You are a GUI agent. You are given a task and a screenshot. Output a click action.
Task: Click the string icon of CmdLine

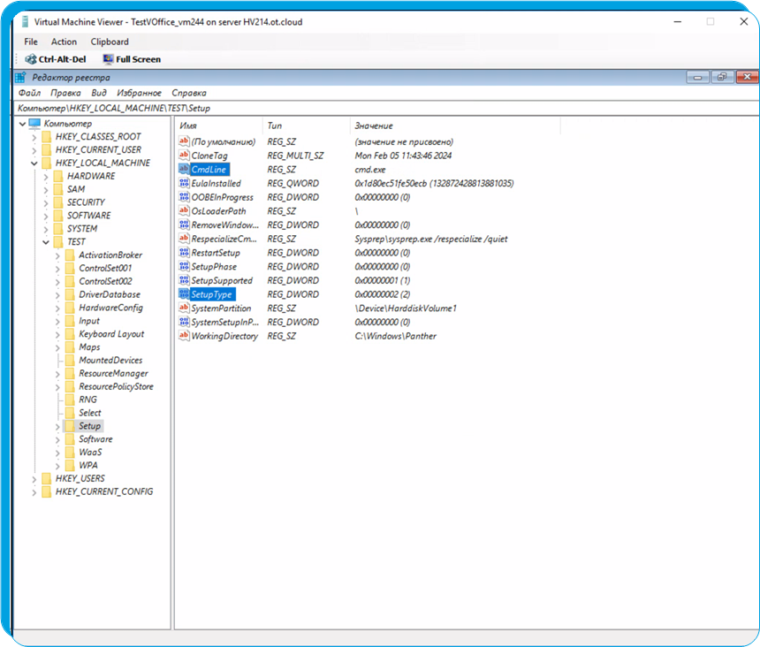tap(184, 169)
